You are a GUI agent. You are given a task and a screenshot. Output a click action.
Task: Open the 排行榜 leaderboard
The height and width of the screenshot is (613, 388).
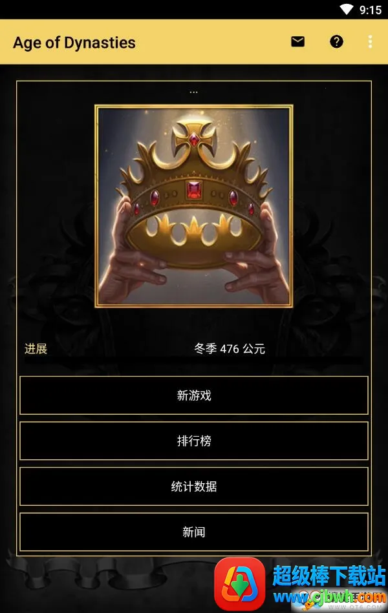point(194,441)
